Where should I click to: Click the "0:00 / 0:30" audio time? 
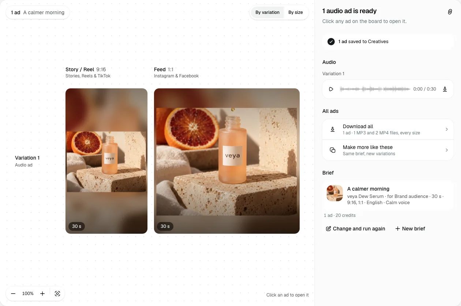pyautogui.click(x=424, y=89)
